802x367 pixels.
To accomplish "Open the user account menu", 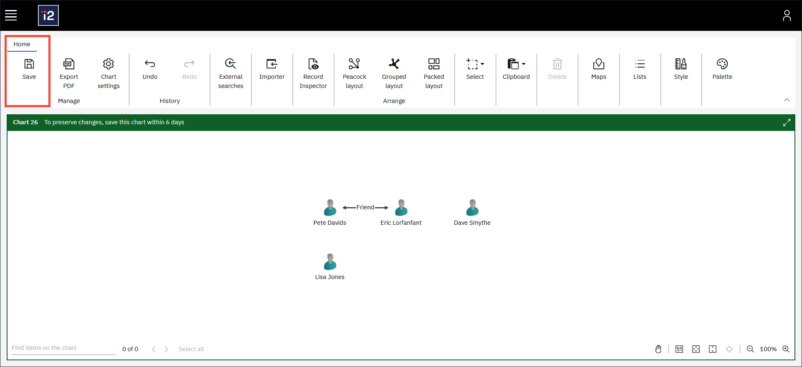I will (x=787, y=15).
